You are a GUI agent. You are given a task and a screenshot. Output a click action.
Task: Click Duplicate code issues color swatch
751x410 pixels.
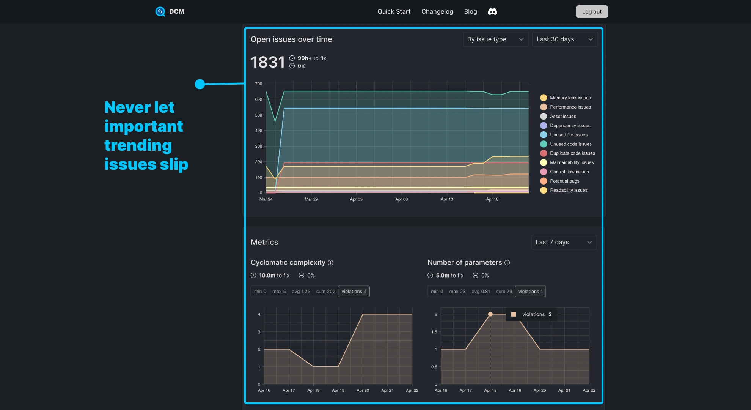544,153
